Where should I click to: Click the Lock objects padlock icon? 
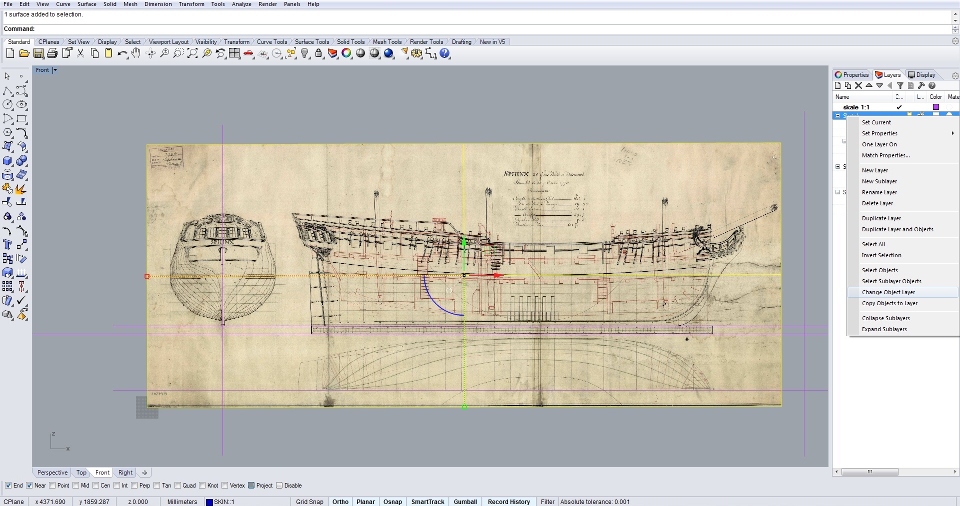coord(318,53)
